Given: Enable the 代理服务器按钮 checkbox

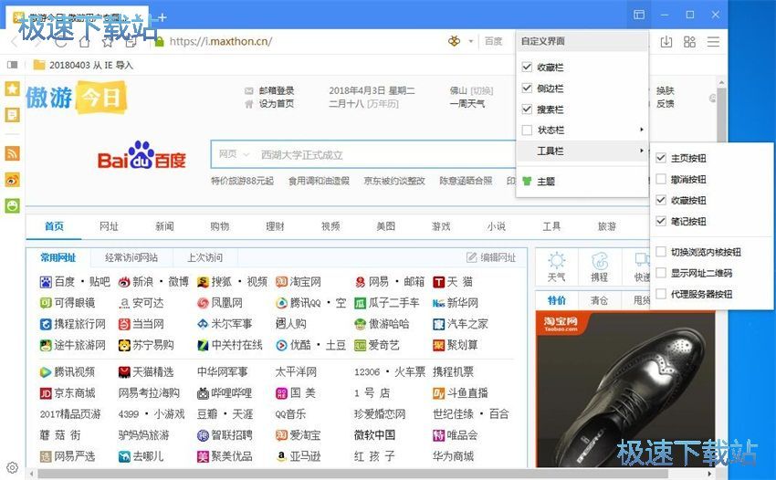Looking at the screenshot, I should pyautogui.click(x=661, y=294).
